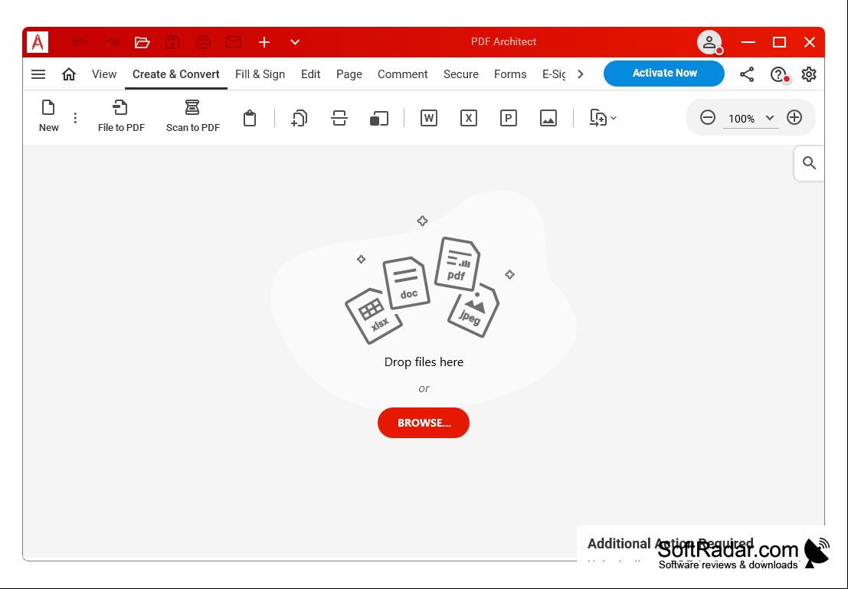Click the merge pages icon with plus

point(299,118)
